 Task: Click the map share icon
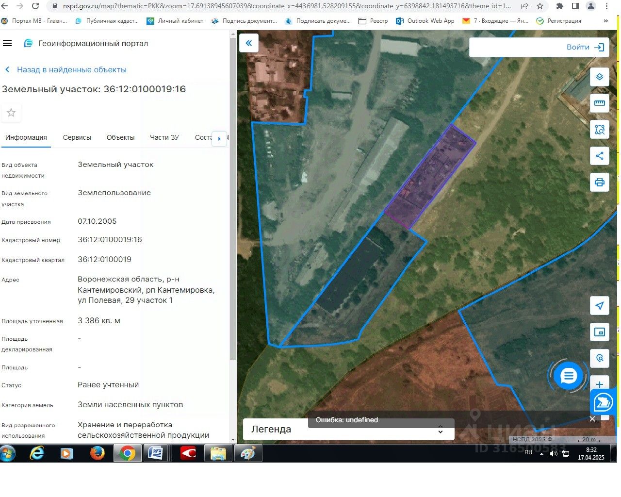coord(600,156)
